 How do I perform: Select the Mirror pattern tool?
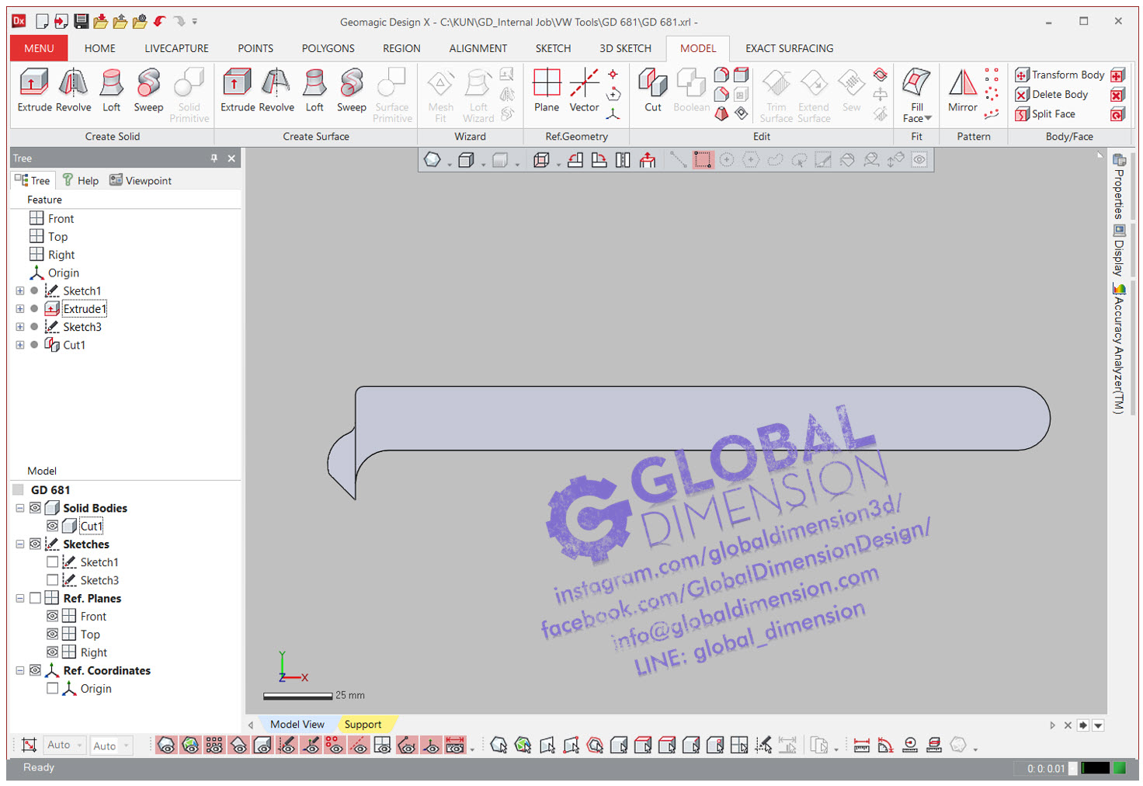click(x=962, y=91)
